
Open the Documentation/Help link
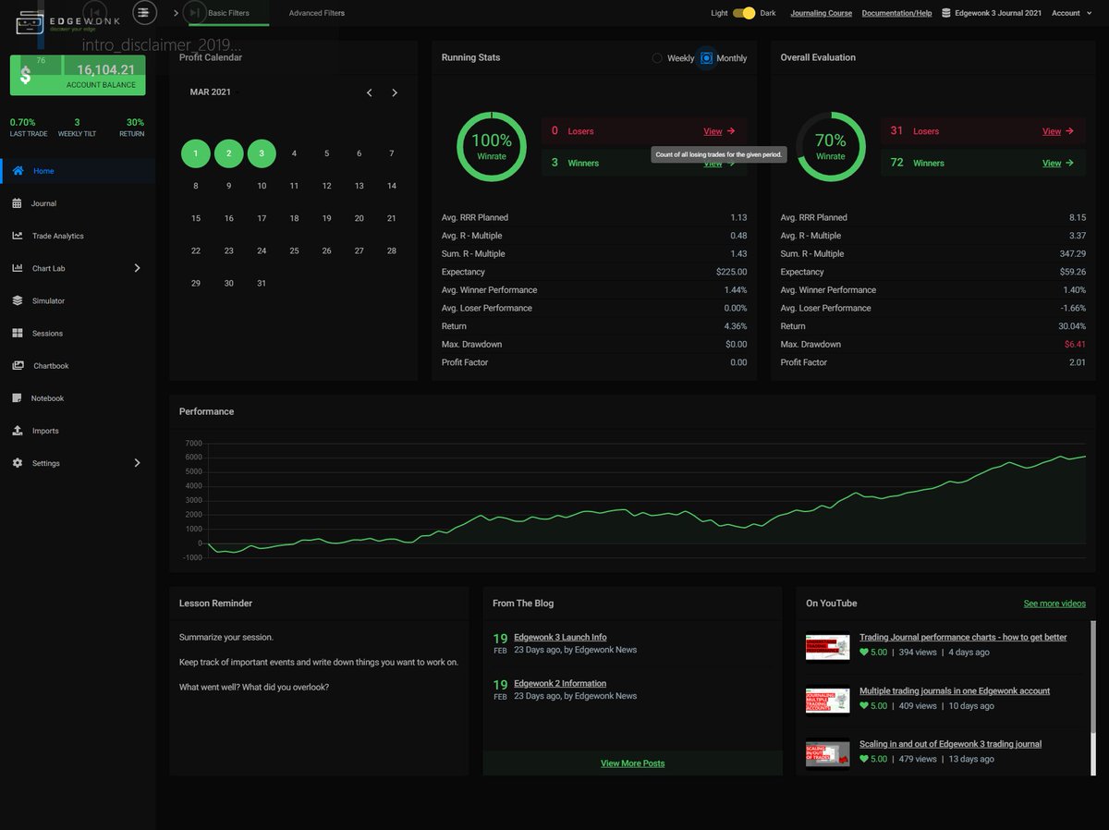point(896,13)
